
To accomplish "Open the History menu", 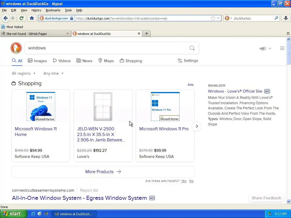I will tap(36, 10).
